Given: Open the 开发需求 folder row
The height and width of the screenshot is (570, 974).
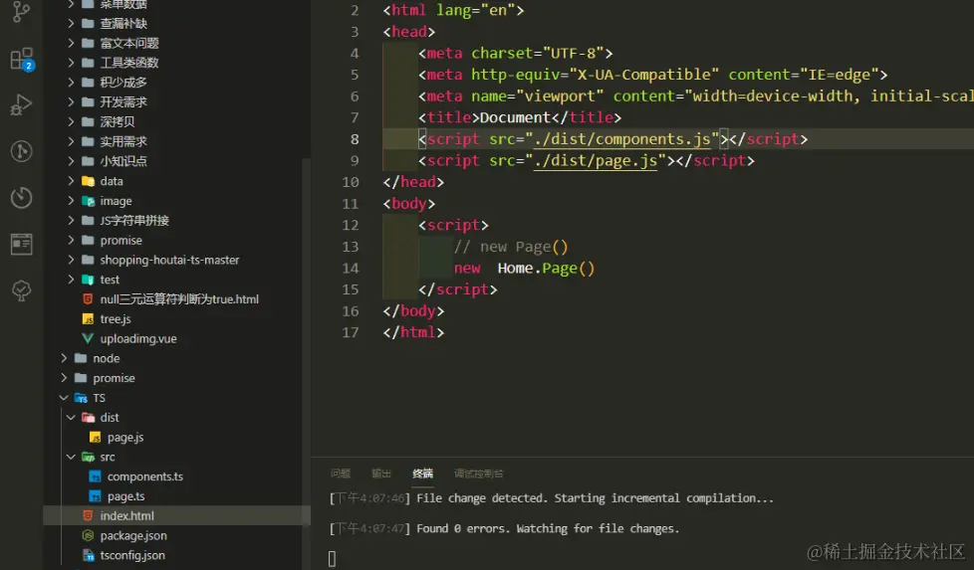Looking at the screenshot, I should (176, 101).
